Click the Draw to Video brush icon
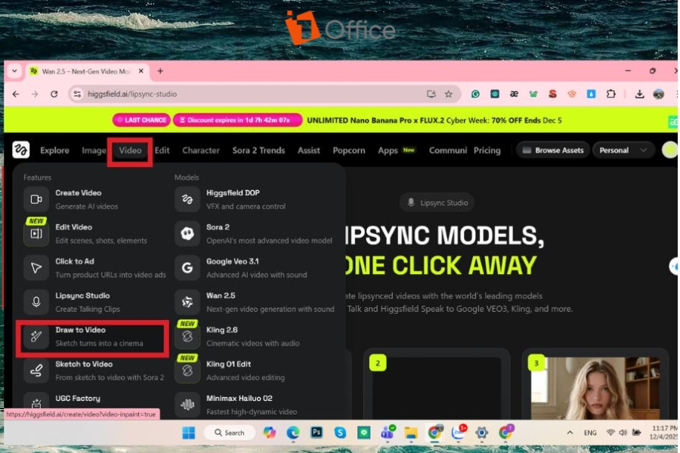 36,337
